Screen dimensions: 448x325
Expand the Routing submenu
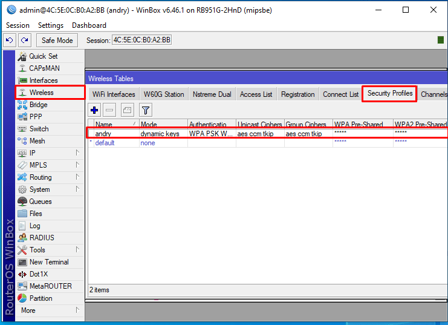[x=48, y=177]
